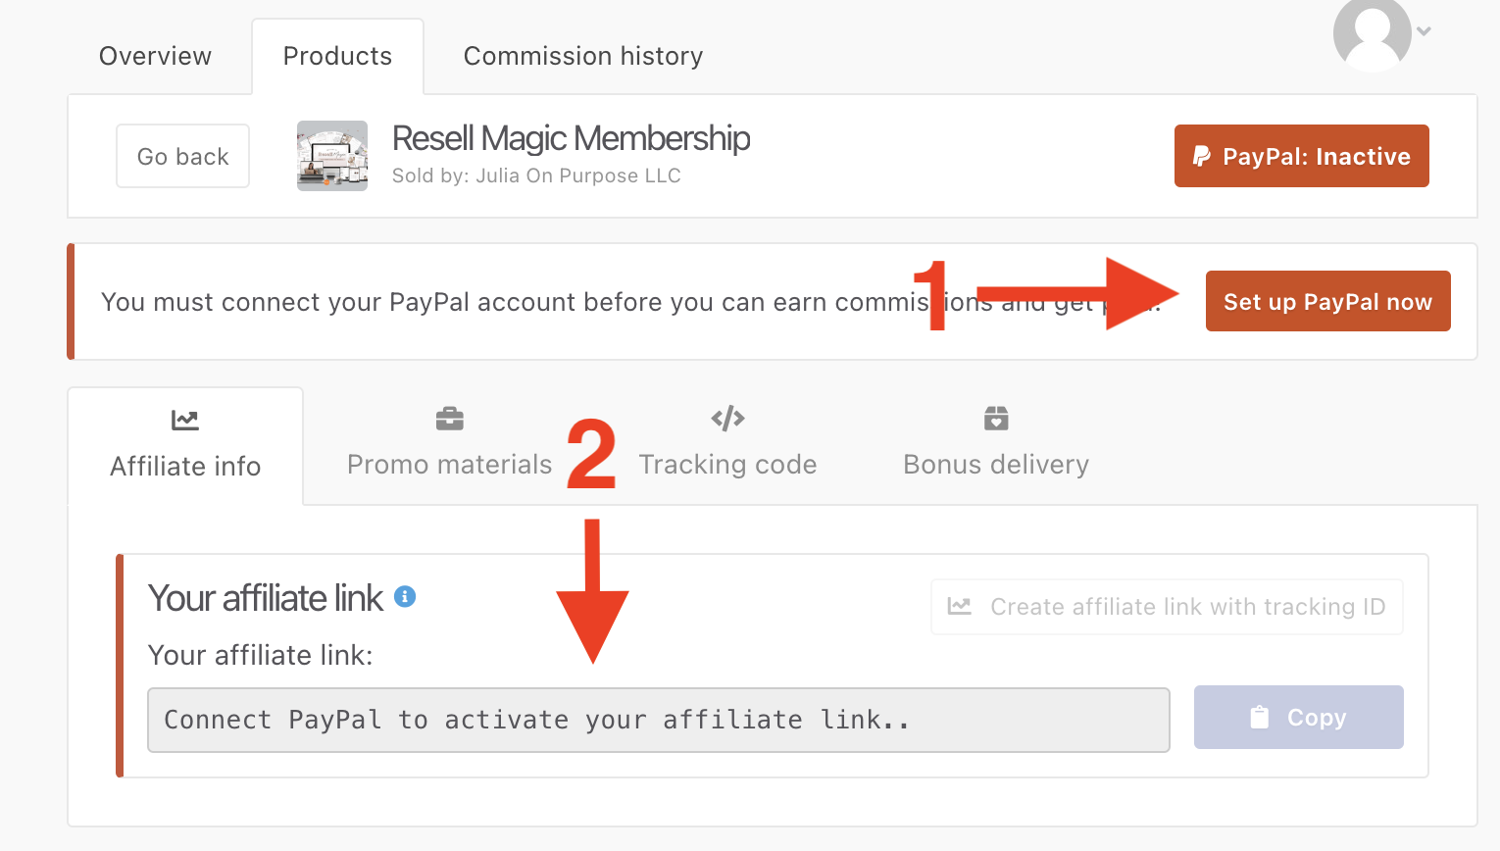Click the clipboard icon in the Copy button
This screenshot has height=851, width=1500.
[1260, 718]
